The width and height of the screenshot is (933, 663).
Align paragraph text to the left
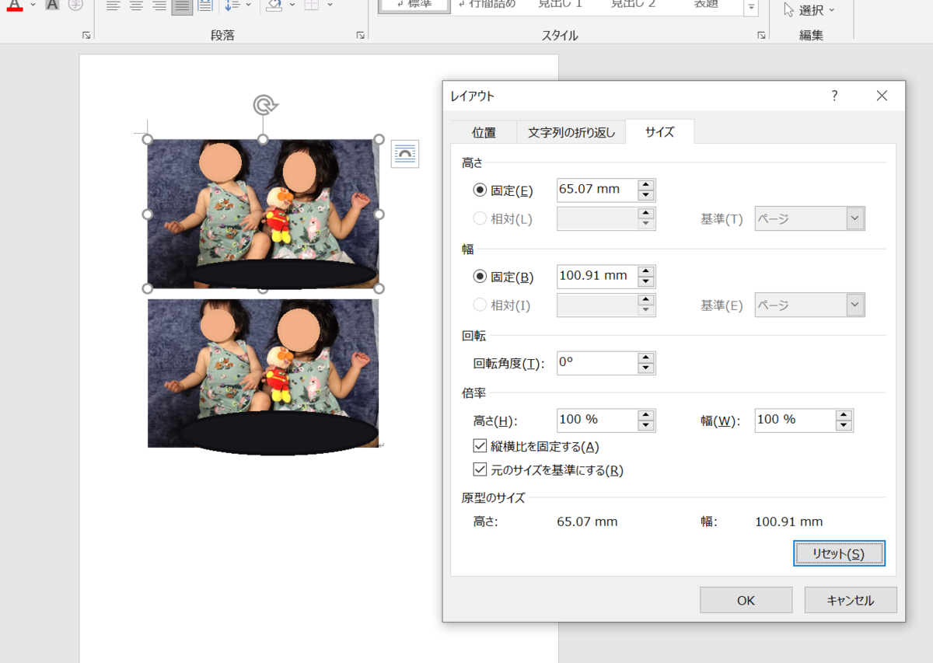pyautogui.click(x=114, y=5)
